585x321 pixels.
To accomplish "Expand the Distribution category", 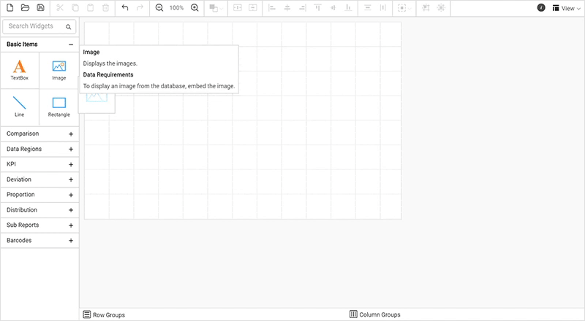I will point(39,210).
